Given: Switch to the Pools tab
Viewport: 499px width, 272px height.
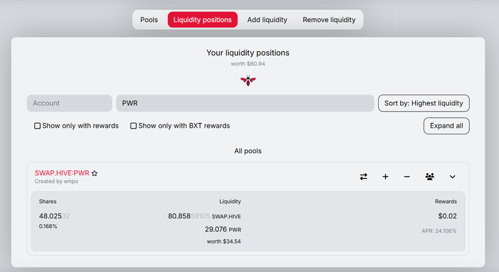Looking at the screenshot, I should click(149, 19).
